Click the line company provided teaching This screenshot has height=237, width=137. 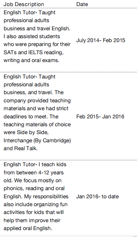coord(37,101)
